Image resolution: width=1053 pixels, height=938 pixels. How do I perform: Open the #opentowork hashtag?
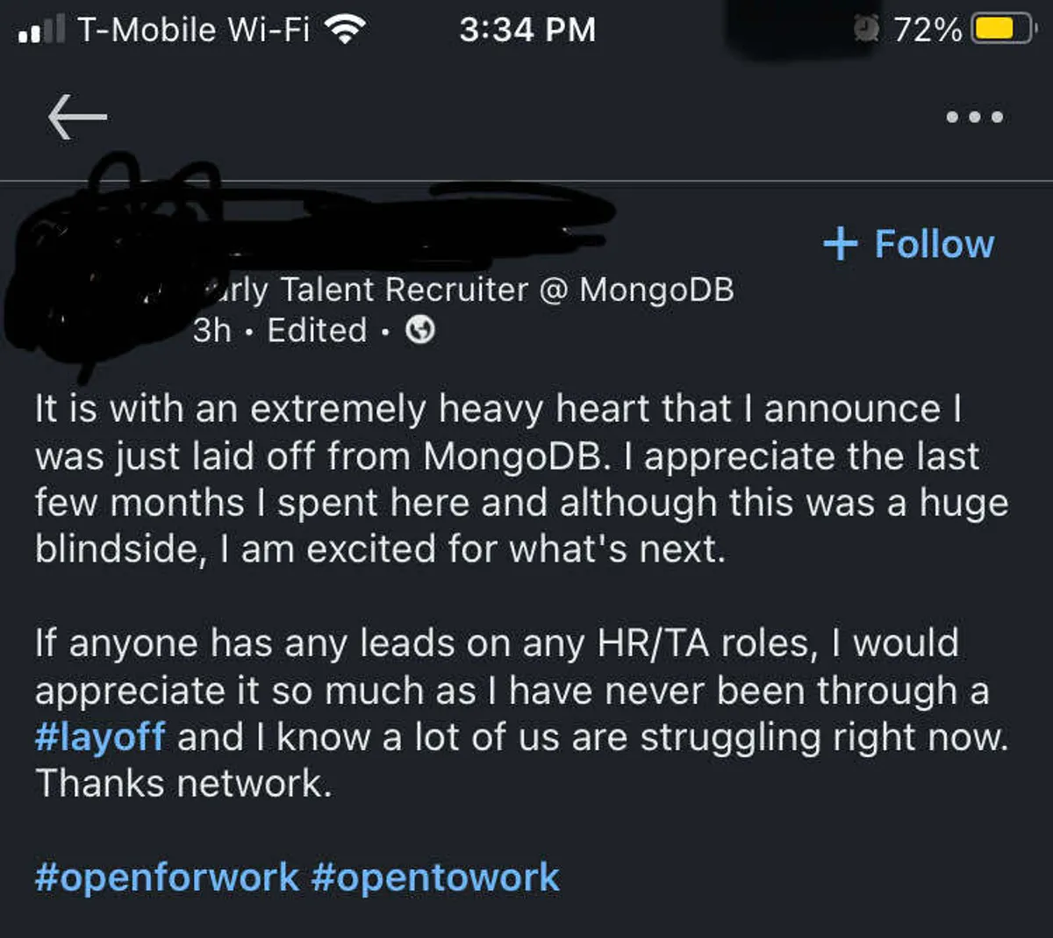click(x=435, y=877)
